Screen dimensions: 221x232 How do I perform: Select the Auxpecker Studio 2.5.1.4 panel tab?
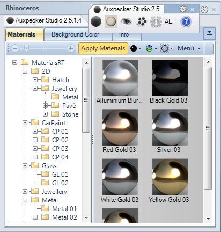click(45, 20)
